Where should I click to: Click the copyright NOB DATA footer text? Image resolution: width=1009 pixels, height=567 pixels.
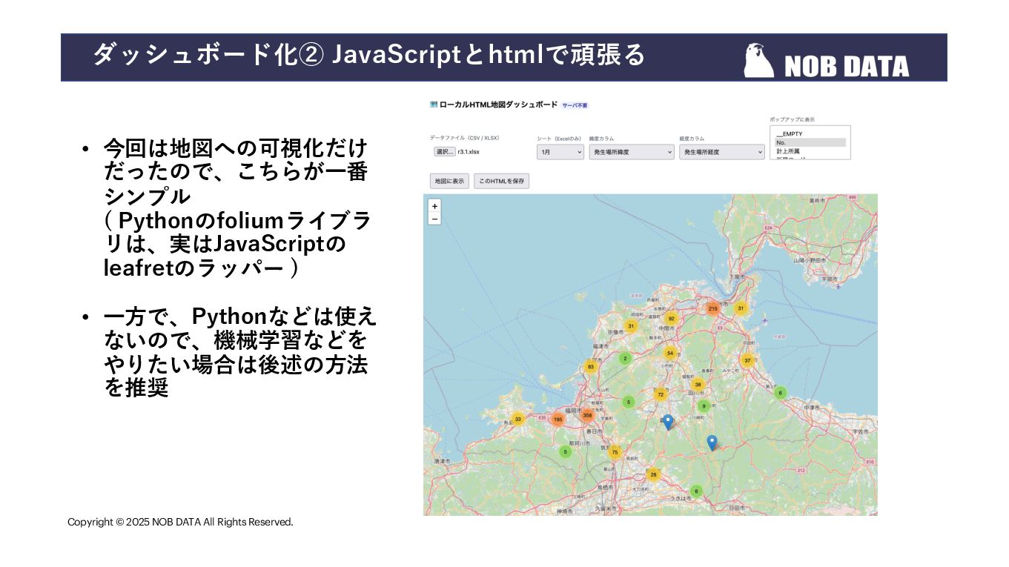[x=180, y=522]
